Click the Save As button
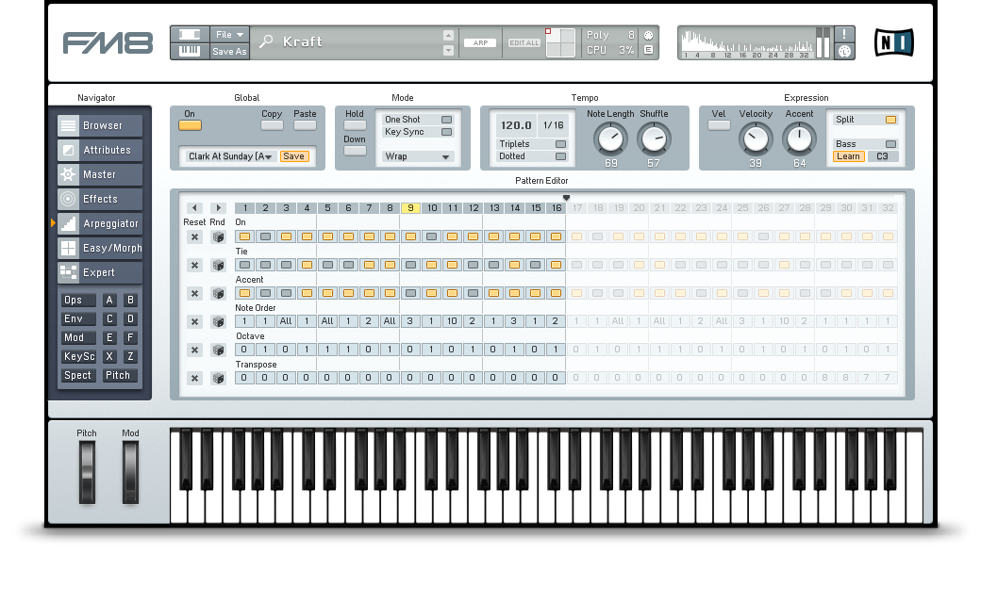 pyautogui.click(x=229, y=52)
